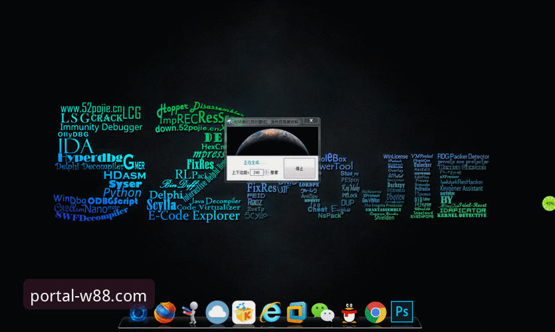Image resolution: width=555 pixels, height=332 pixels.
Task: Click the 停止 stop button
Action: click(x=300, y=169)
